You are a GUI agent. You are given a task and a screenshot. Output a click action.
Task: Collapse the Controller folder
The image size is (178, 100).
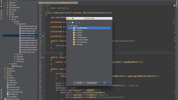click(x=15, y=24)
